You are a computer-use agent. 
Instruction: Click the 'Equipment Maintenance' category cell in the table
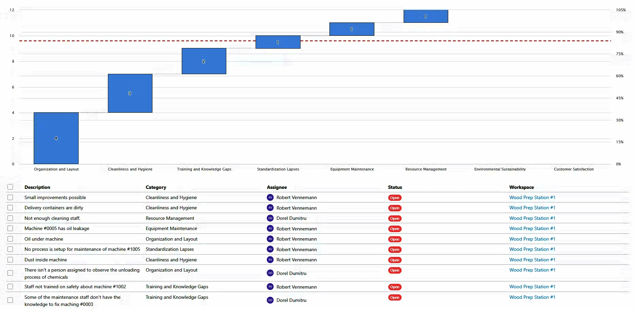pos(171,228)
